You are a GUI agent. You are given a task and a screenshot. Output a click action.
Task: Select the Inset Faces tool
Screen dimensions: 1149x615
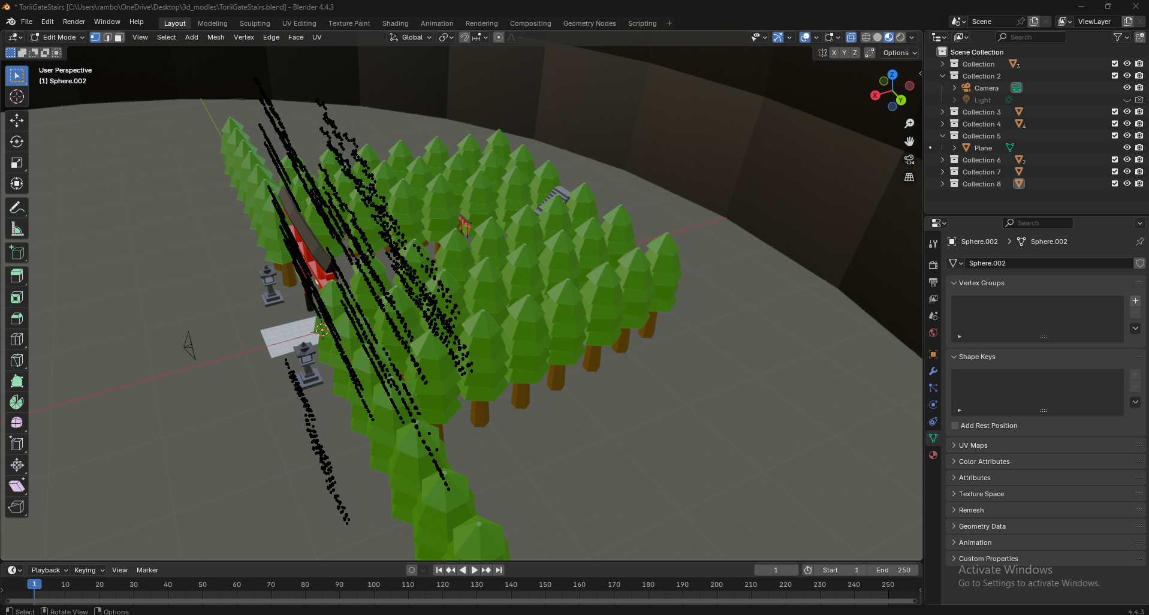click(17, 297)
